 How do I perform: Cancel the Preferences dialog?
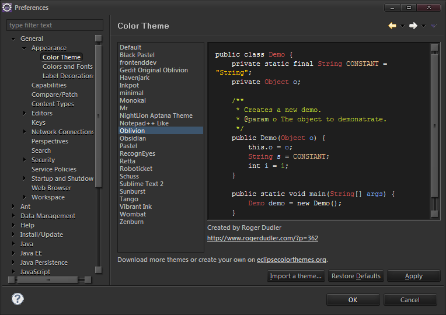[410, 300]
